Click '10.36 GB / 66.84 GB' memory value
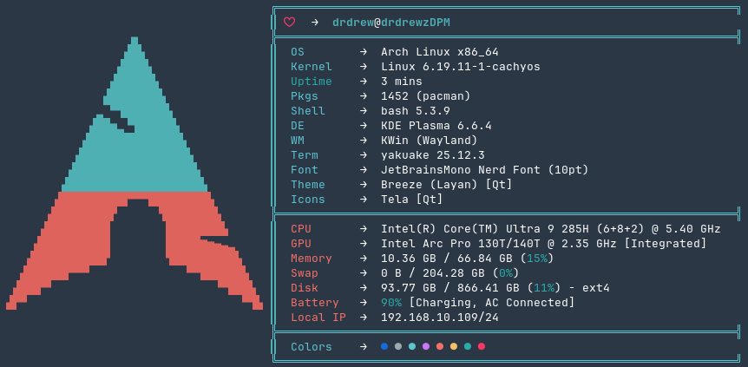Viewport: 748px width, 367px height. pos(447,259)
